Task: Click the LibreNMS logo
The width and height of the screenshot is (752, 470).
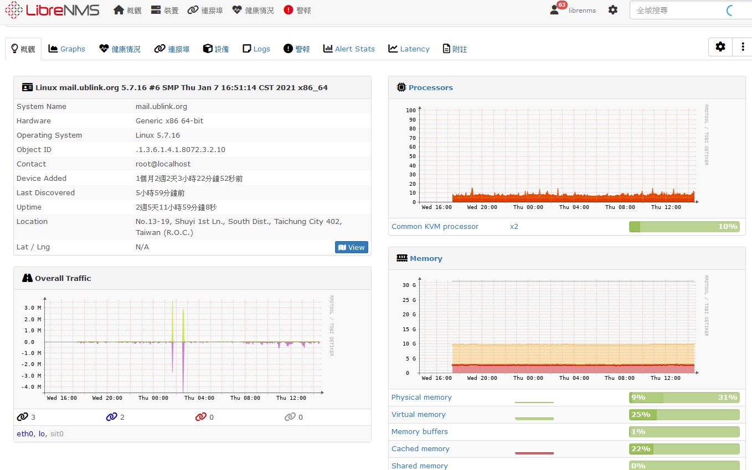Action: pos(52,10)
